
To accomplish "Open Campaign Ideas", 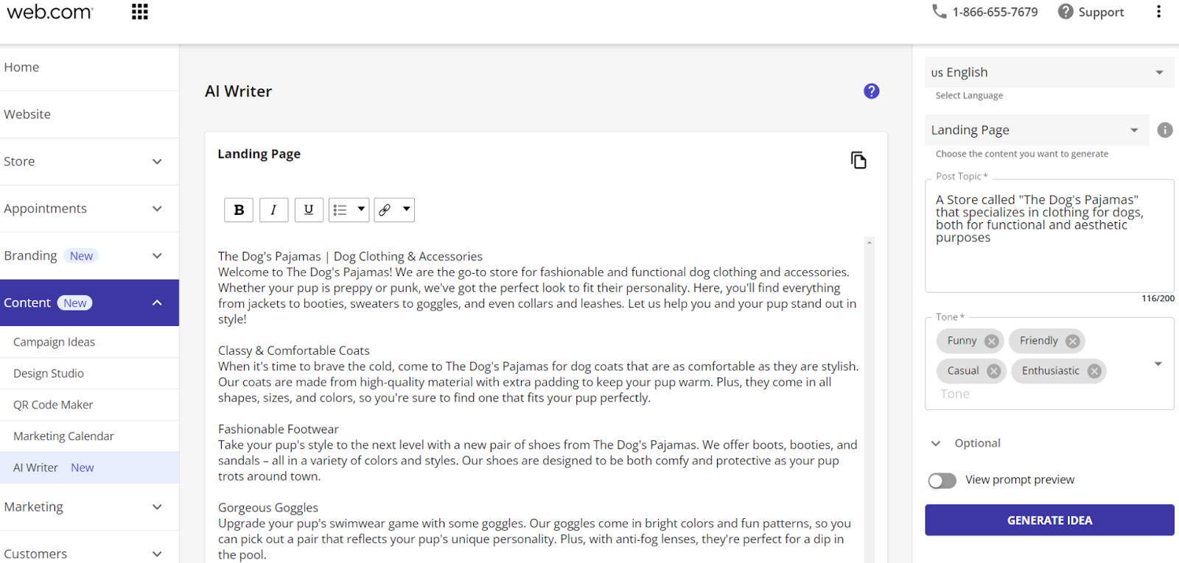I will (89, 342).
